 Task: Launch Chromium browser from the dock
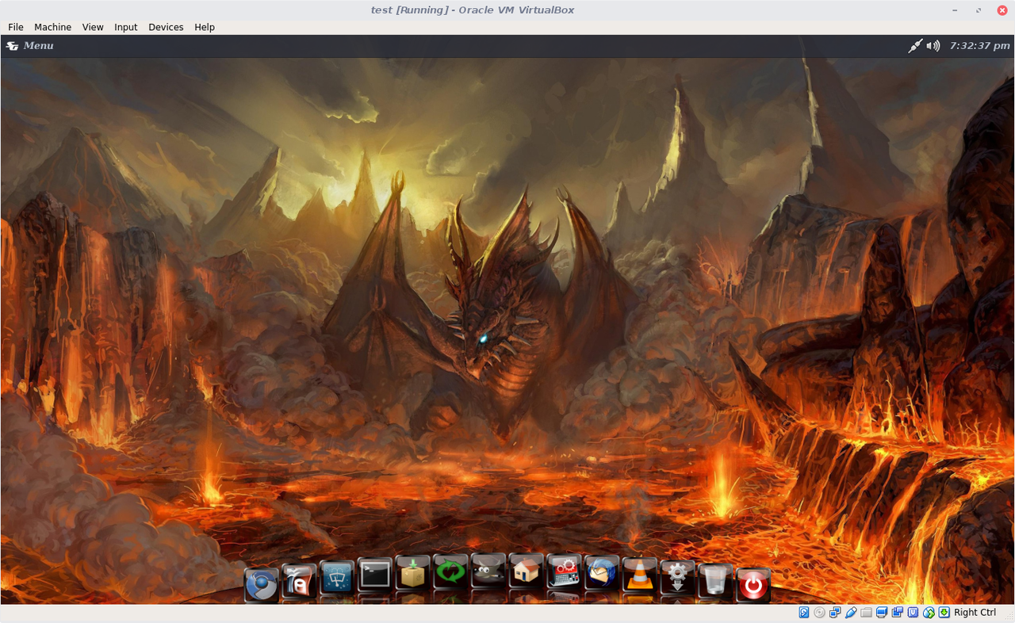pos(261,585)
